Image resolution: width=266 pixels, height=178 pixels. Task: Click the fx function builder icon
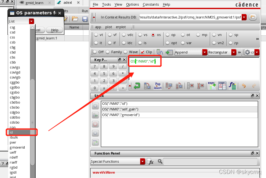pos(150,161)
